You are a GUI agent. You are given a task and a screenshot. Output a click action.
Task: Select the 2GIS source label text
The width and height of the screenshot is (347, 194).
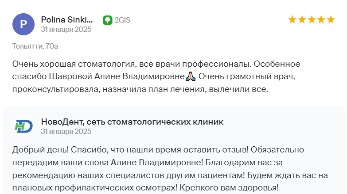click(x=122, y=20)
